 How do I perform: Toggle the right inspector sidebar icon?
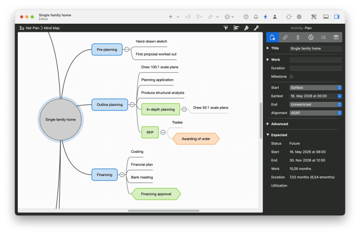[337, 17]
